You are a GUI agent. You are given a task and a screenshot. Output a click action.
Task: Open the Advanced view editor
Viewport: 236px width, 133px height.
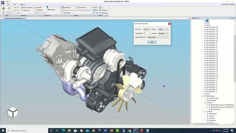point(104,13)
